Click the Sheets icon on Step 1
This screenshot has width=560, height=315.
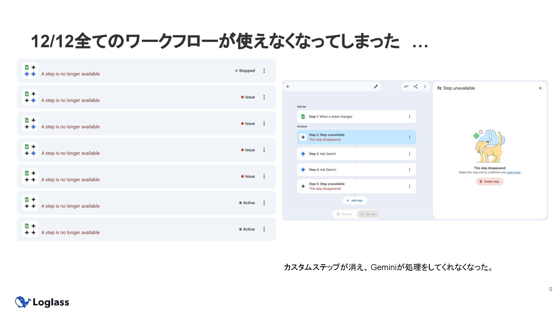[x=303, y=117]
